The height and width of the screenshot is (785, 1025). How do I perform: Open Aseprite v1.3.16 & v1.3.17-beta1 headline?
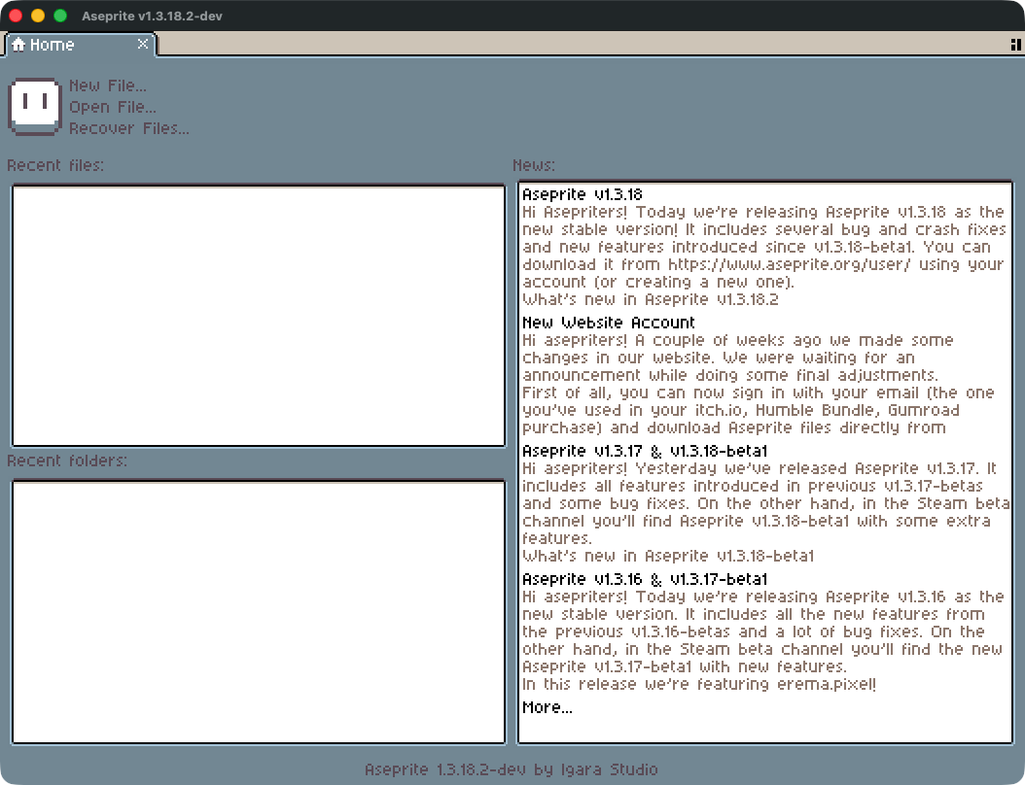(645, 579)
